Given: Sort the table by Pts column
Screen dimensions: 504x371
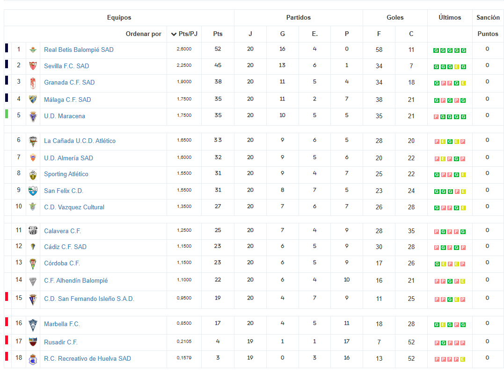Looking at the screenshot, I should (218, 34).
